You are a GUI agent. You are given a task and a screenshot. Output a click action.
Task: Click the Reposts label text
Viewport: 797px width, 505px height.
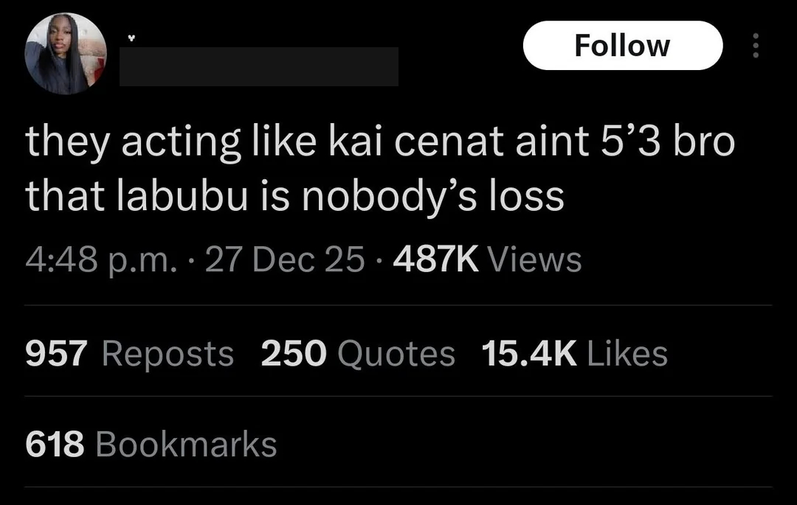pyautogui.click(x=167, y=353)
